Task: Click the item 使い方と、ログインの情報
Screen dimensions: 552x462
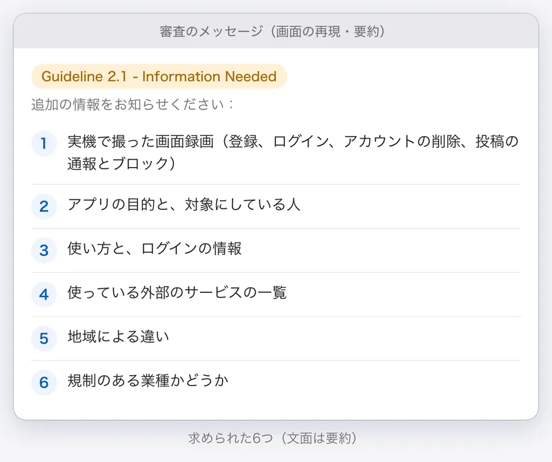Action: [155, 249]
